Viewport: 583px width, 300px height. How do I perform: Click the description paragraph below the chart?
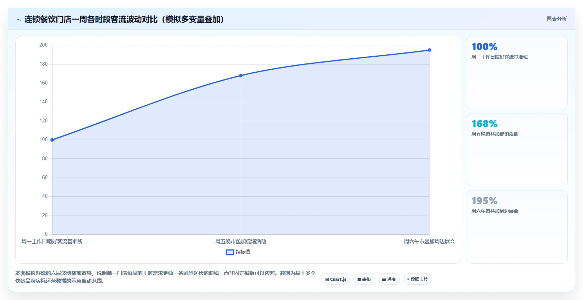pyautogui.click(x=165, y=277)
